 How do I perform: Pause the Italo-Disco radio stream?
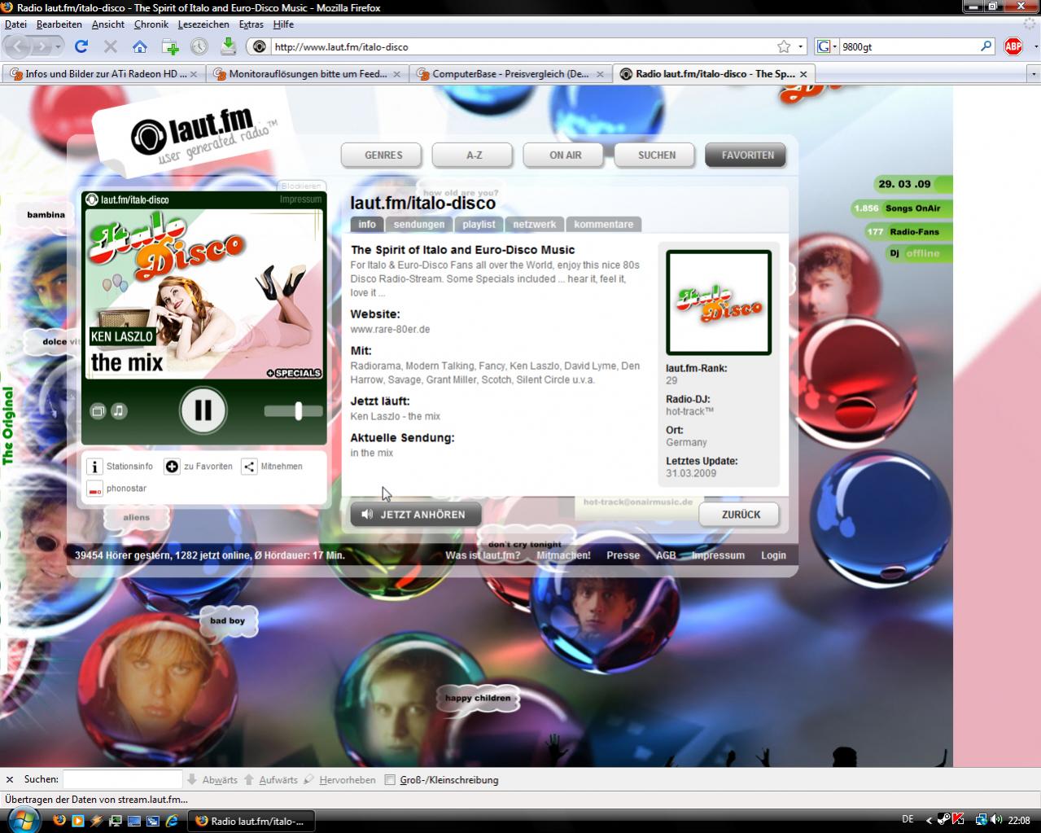(x=203, y=410)
